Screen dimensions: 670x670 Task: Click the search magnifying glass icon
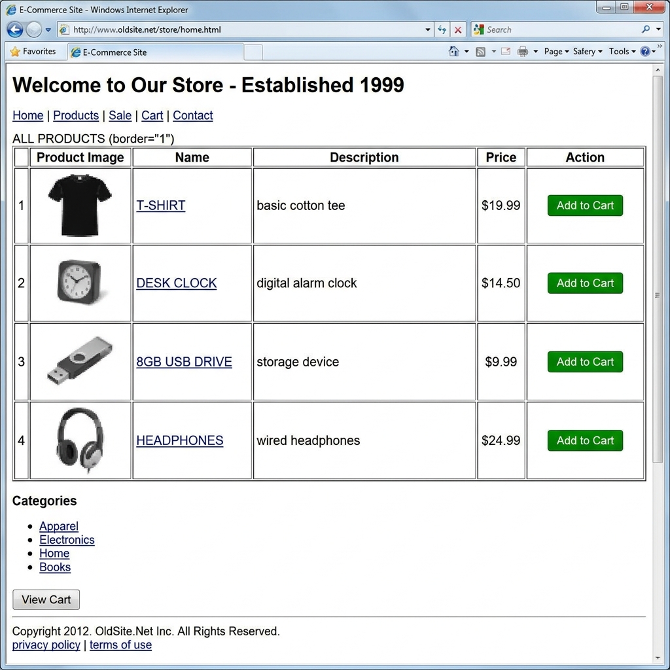click(645, 29)
